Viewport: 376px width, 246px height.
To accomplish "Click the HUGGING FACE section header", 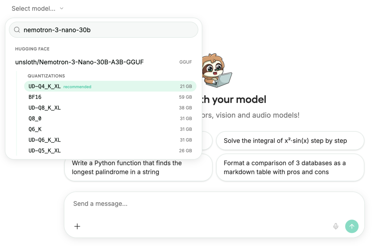I will click(x=32, y=49).
